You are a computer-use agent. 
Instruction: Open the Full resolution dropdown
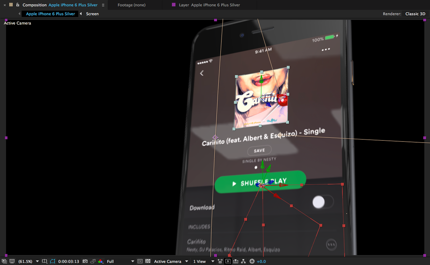pos(120,261)
